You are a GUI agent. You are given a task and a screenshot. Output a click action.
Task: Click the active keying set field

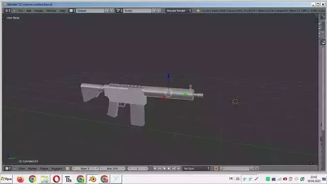tap(235, 169)
